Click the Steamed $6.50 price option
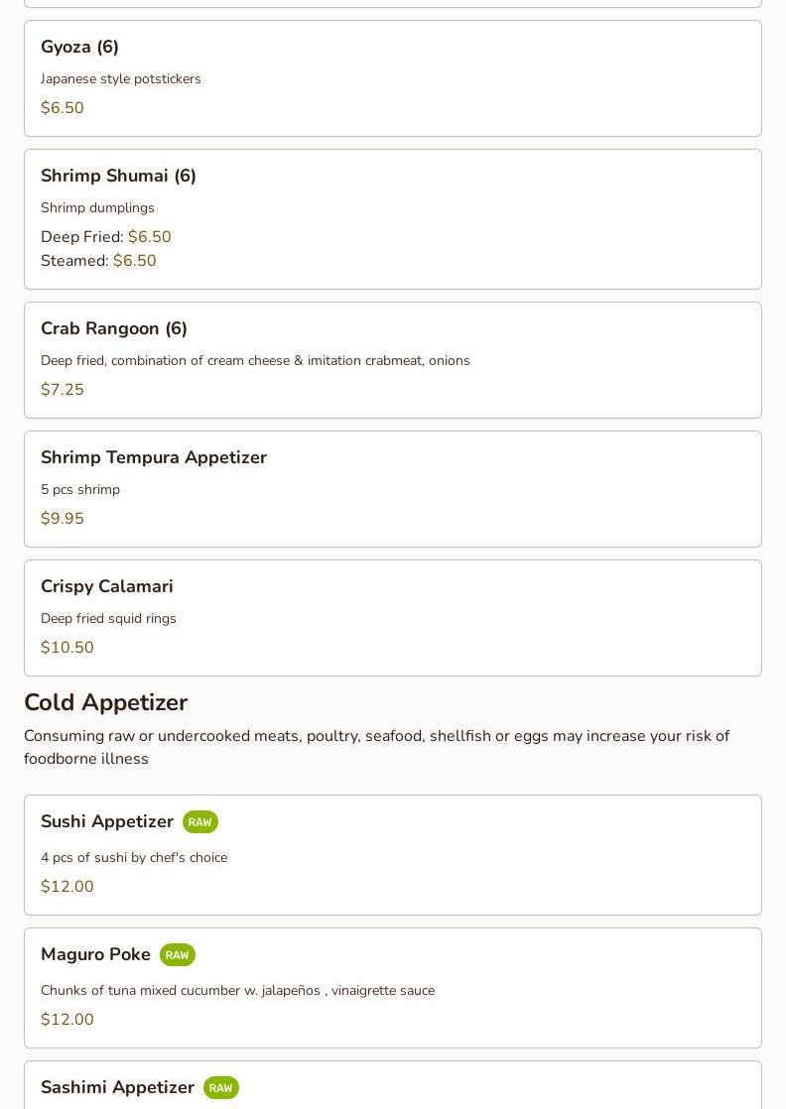The height and width of the screenshot is (1109, 786). 98,260
